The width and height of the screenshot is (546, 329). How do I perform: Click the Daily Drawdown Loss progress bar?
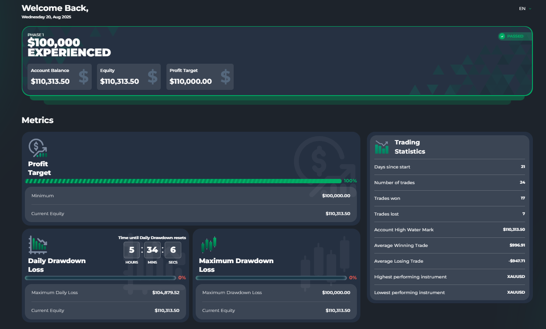[x=100, y=278]
